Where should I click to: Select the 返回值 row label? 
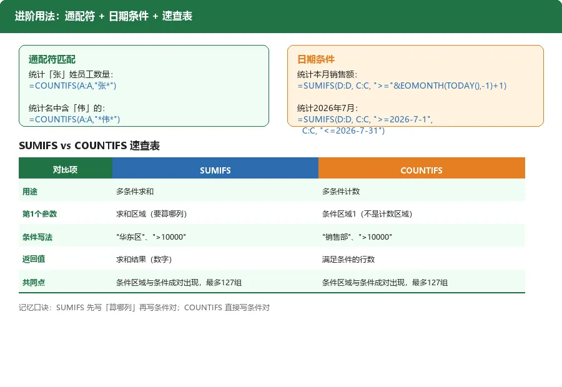(x=34, y=259)
